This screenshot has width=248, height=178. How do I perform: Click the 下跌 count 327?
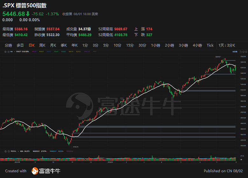click(x=149, y=35)
